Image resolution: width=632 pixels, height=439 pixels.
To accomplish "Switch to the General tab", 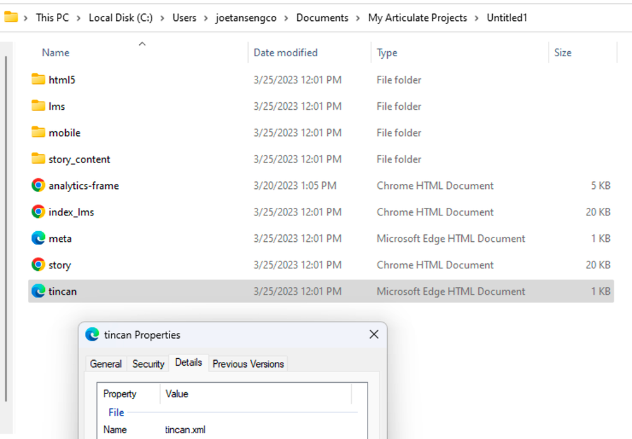I will (106, 364).
